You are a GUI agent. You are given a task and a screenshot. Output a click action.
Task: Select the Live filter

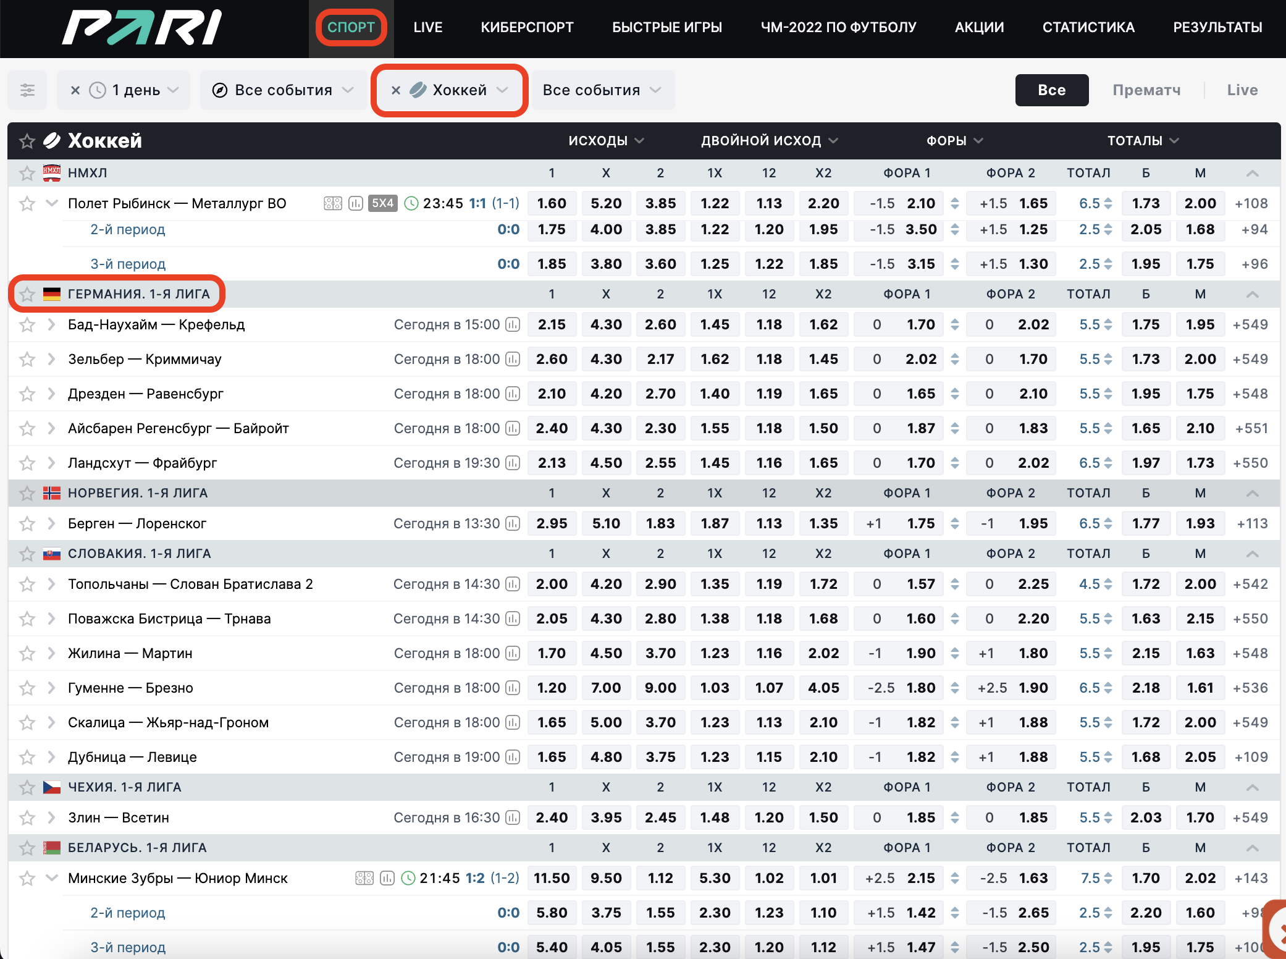[1242, 90]
